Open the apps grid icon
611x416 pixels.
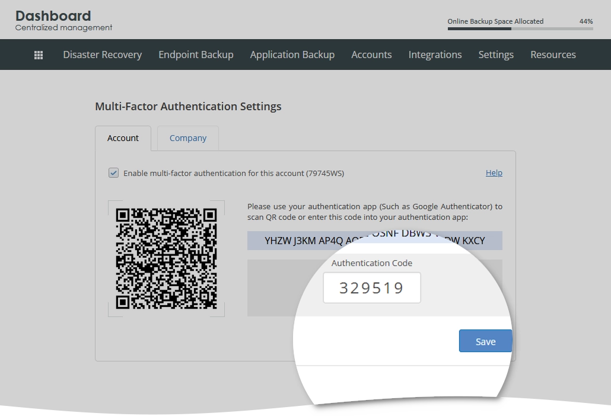point(39,55)
